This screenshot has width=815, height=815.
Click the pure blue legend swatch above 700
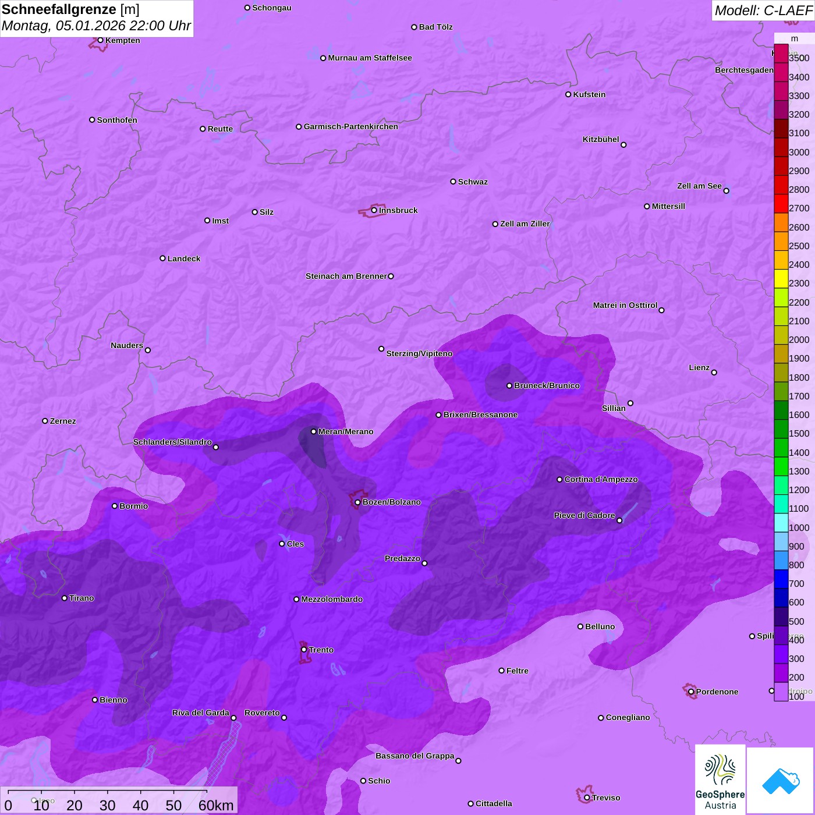pos(781,579)
